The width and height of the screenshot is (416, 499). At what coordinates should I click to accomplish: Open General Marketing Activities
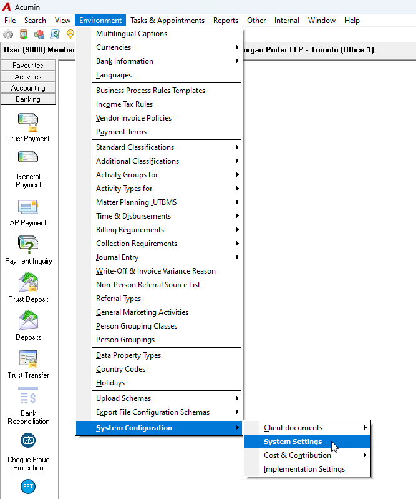point(159,312)
